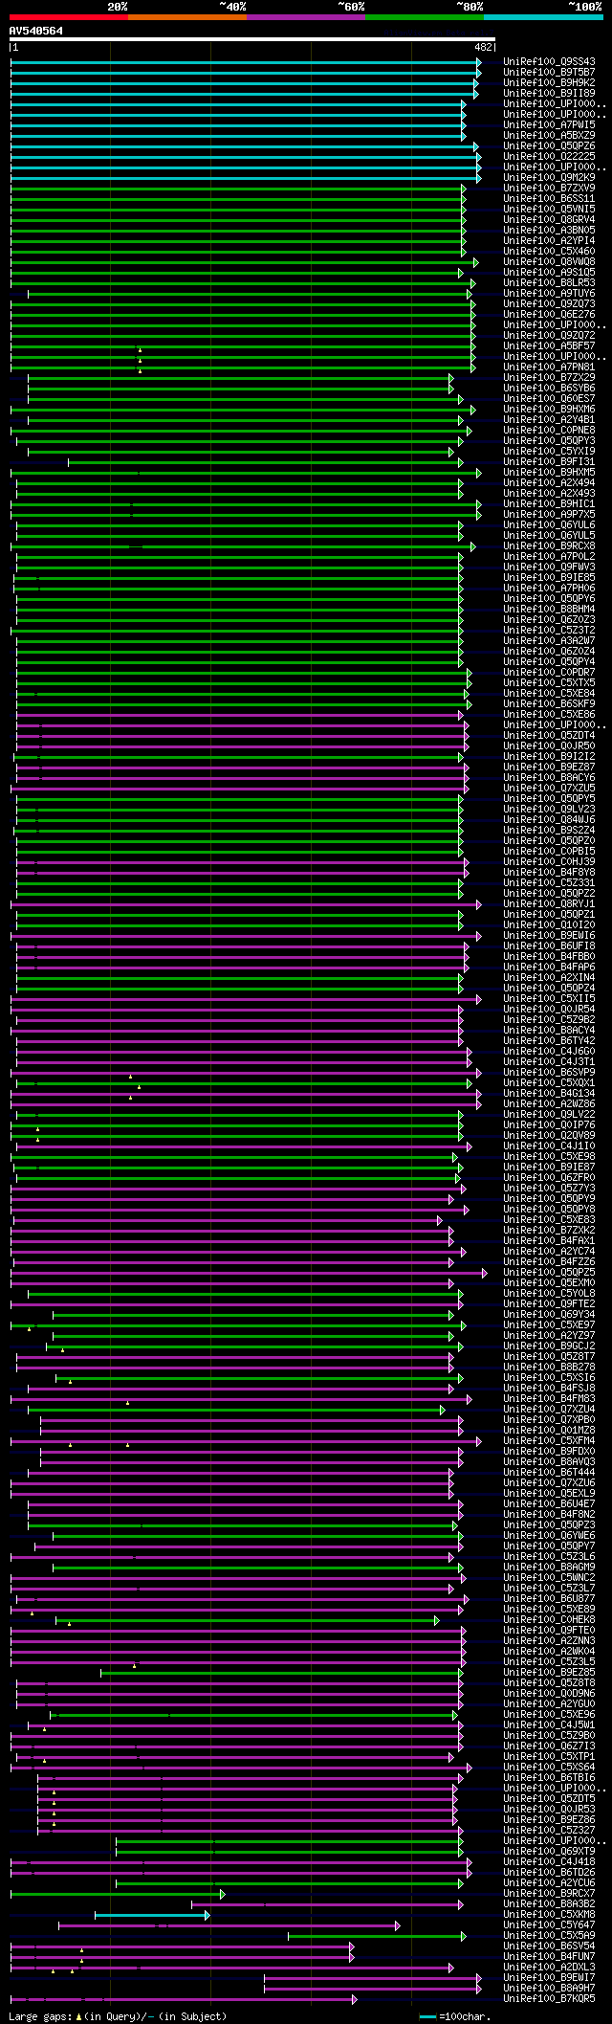Click label UniRef100_A2WK04
The image size is (612, 2024).
click(x=549, y=1652)
